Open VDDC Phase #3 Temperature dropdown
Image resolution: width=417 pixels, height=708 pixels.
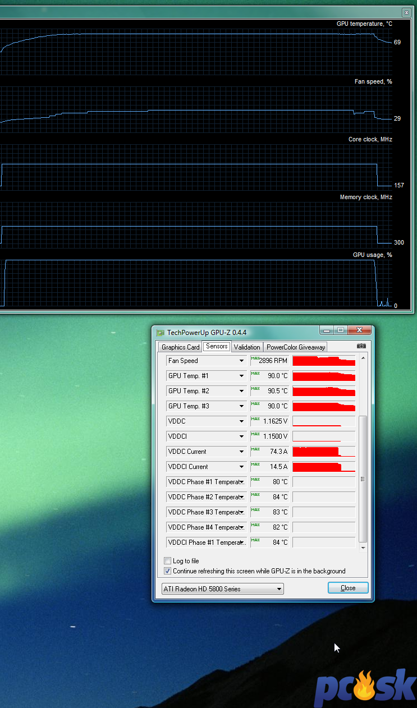(207, 512)
